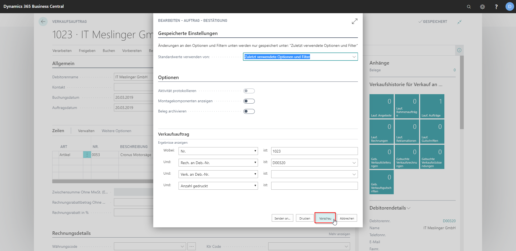Open the Ktr Code dropdown
Screen dimensions: 516x251
pos(346,246)
